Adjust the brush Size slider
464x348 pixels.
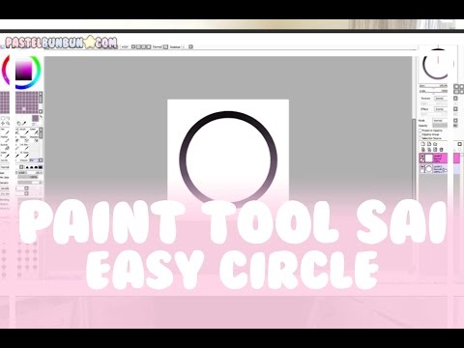coord(30,173)
